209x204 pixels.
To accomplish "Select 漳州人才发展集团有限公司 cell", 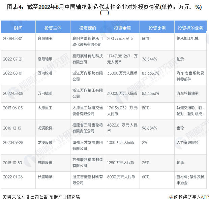I will point(88,145).
